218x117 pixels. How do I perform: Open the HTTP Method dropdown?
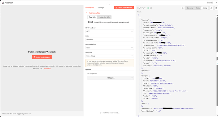click(x=110, y=31)
